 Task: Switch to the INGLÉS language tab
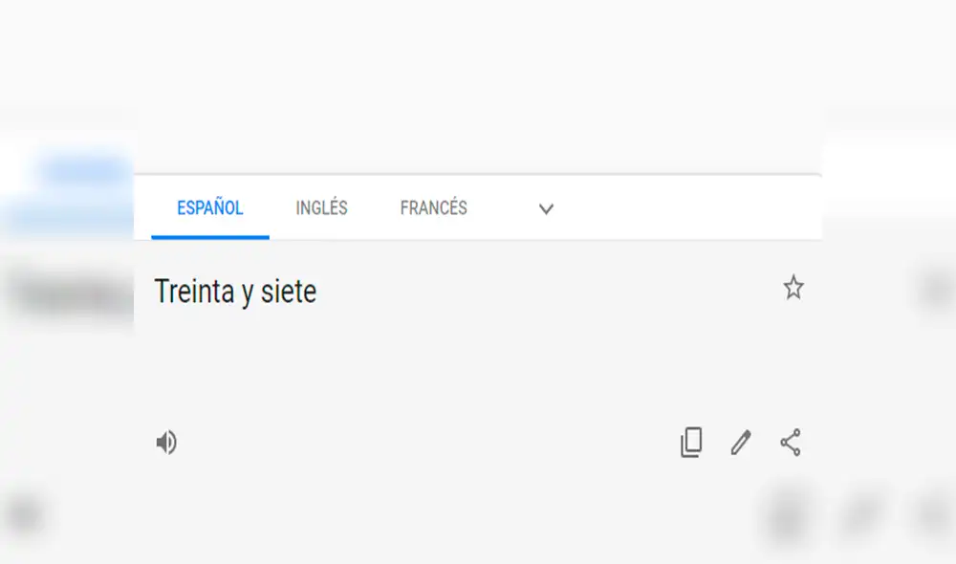click(x=321, y=208)
